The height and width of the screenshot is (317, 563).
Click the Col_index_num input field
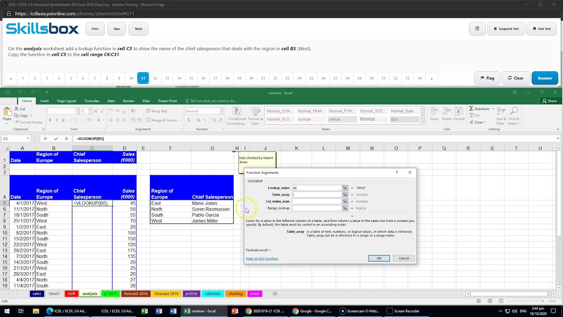pos(317,201)
